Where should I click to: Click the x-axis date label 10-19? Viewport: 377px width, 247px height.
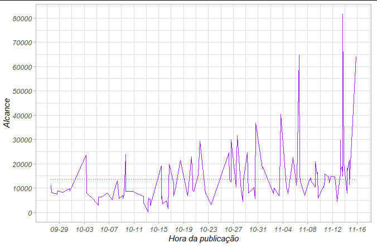pyautogui.click(x=183, y=230)
